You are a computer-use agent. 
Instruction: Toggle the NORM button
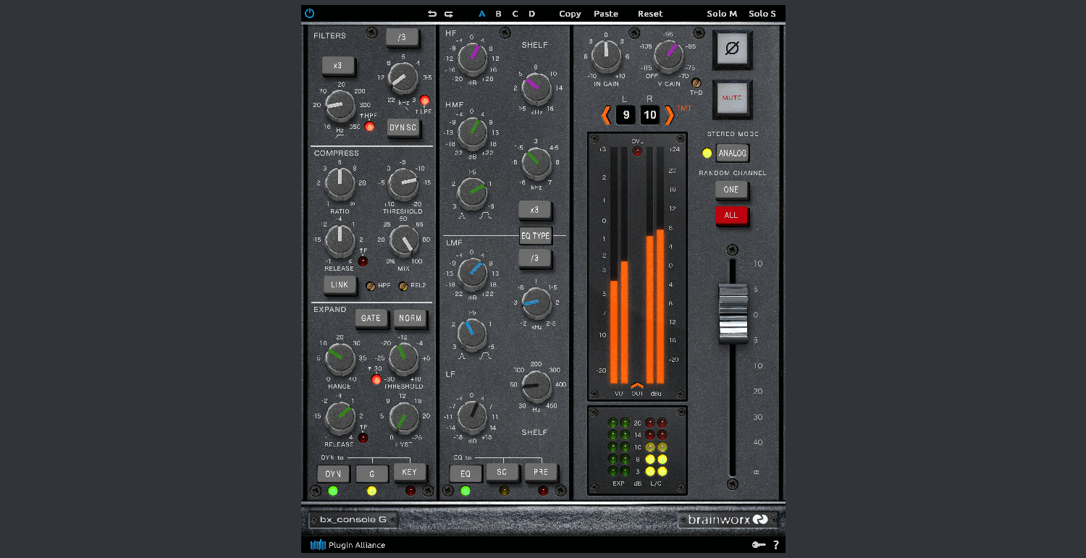(x=410, y=318)
